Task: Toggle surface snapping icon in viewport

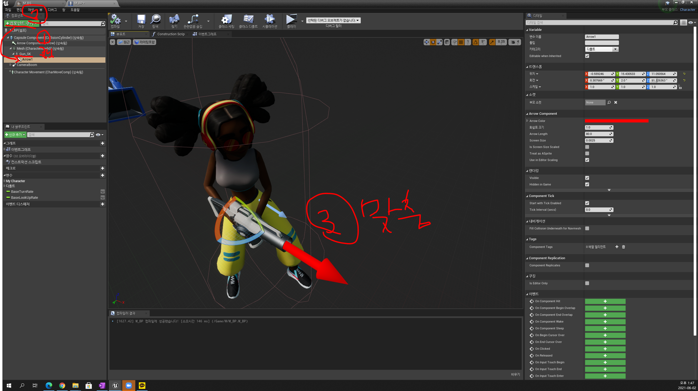Action: click(x=454, y=42)
